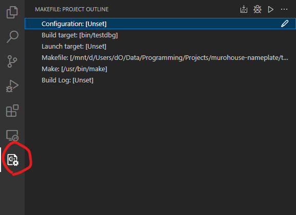Open the Source Control view
This screenshot has width=296, height=215.
click(12, 61)
